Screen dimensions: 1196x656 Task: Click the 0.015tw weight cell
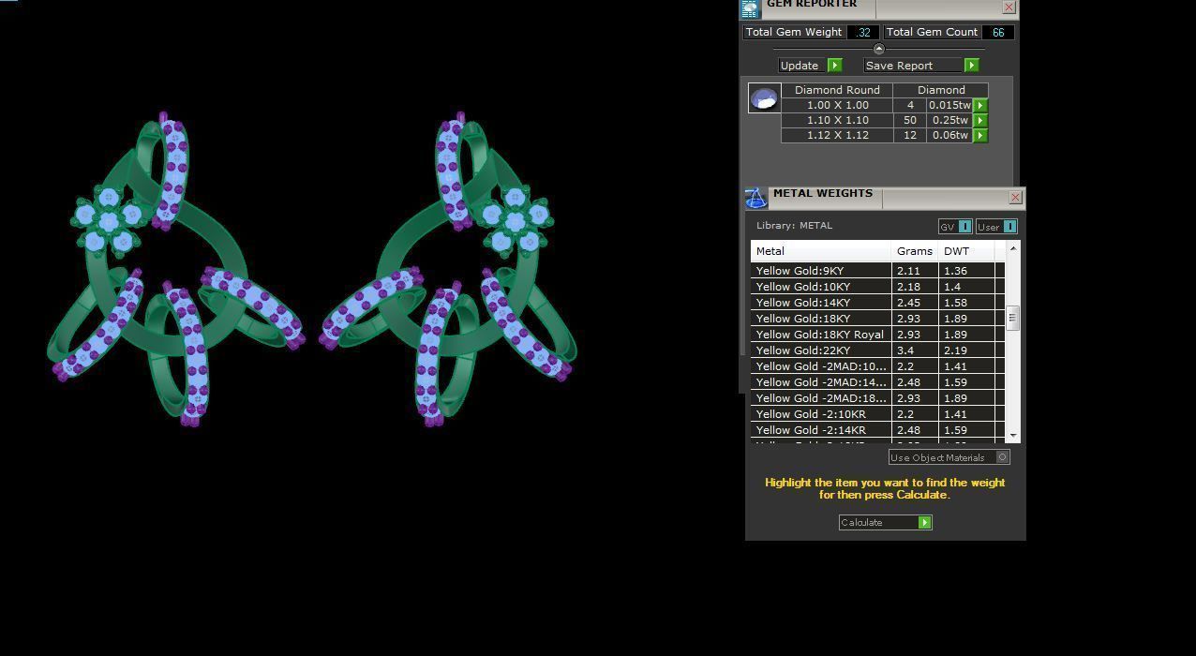[x=949, y=106]
